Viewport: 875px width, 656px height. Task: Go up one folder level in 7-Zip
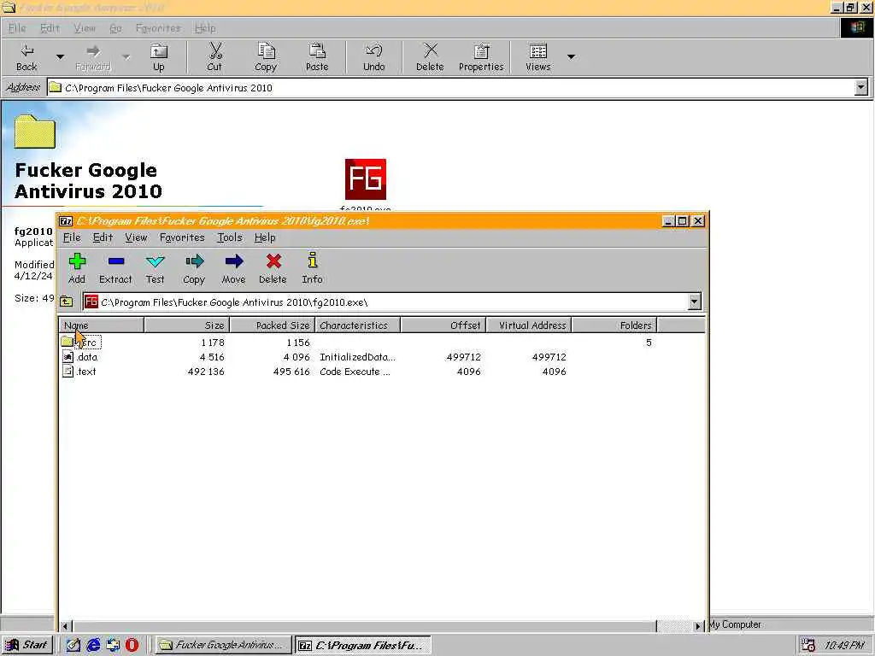[67, 302]
